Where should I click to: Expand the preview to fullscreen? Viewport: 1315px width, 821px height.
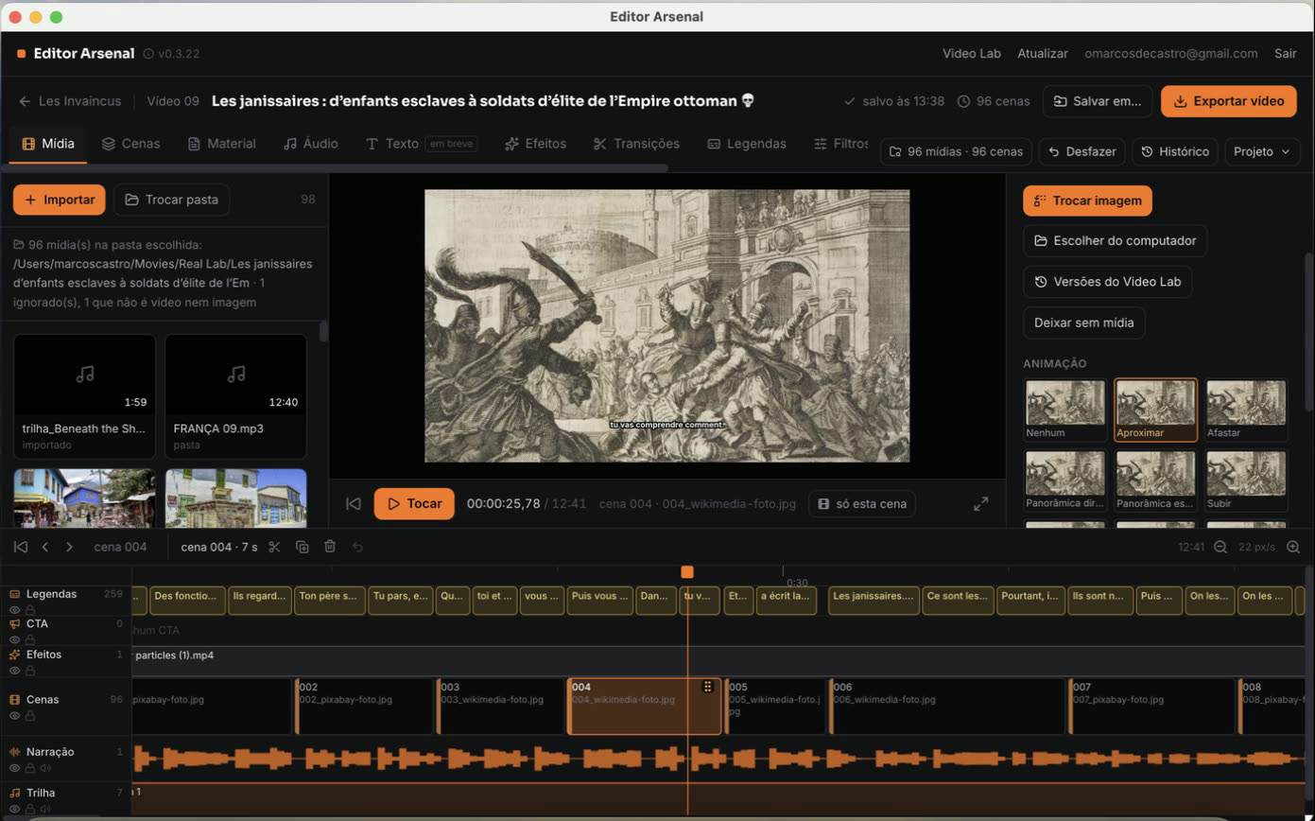[981, 504]
